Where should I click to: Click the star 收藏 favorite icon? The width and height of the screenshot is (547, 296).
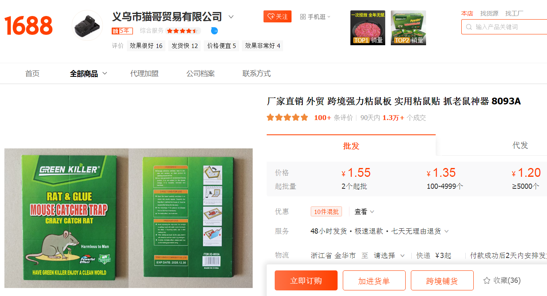click(x=487, y=280)
